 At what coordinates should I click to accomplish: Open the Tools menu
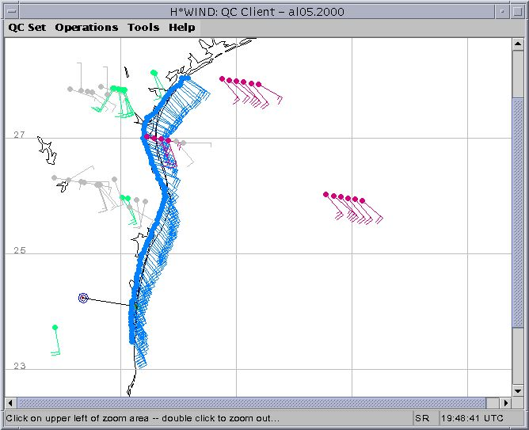coord(143,27)
